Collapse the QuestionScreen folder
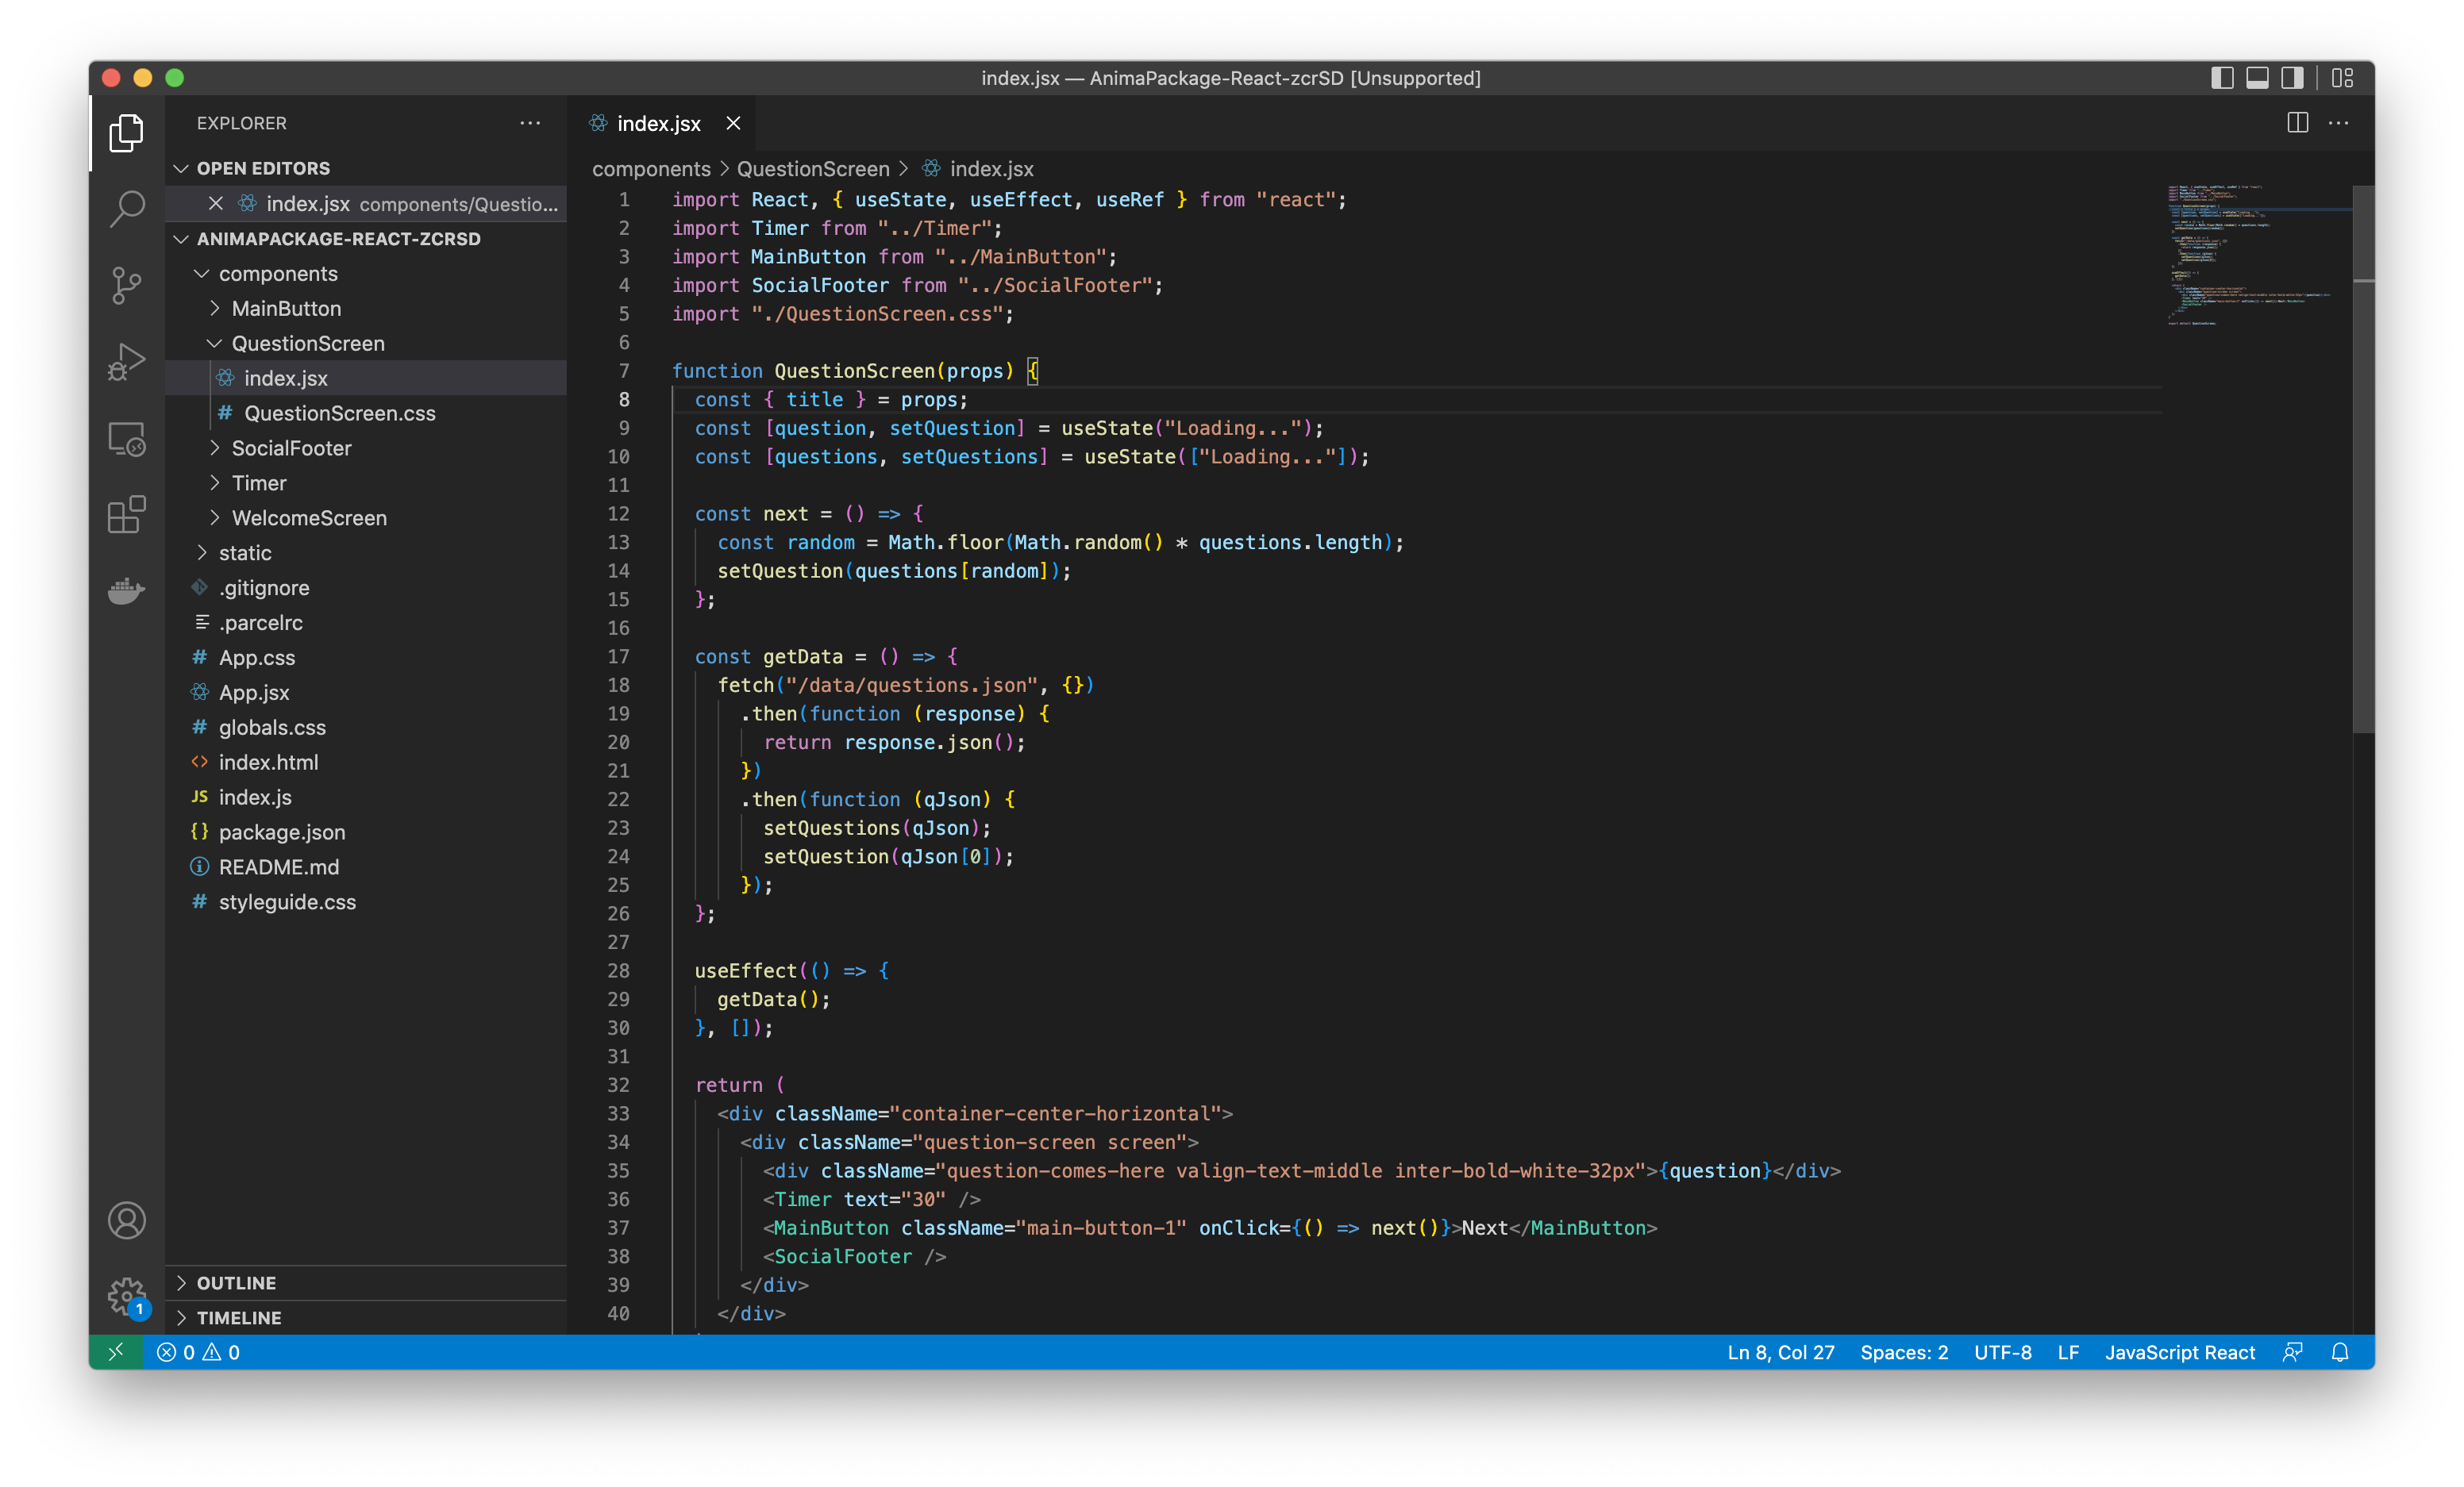This screenshot has width=2464, height=1487. 307,344
